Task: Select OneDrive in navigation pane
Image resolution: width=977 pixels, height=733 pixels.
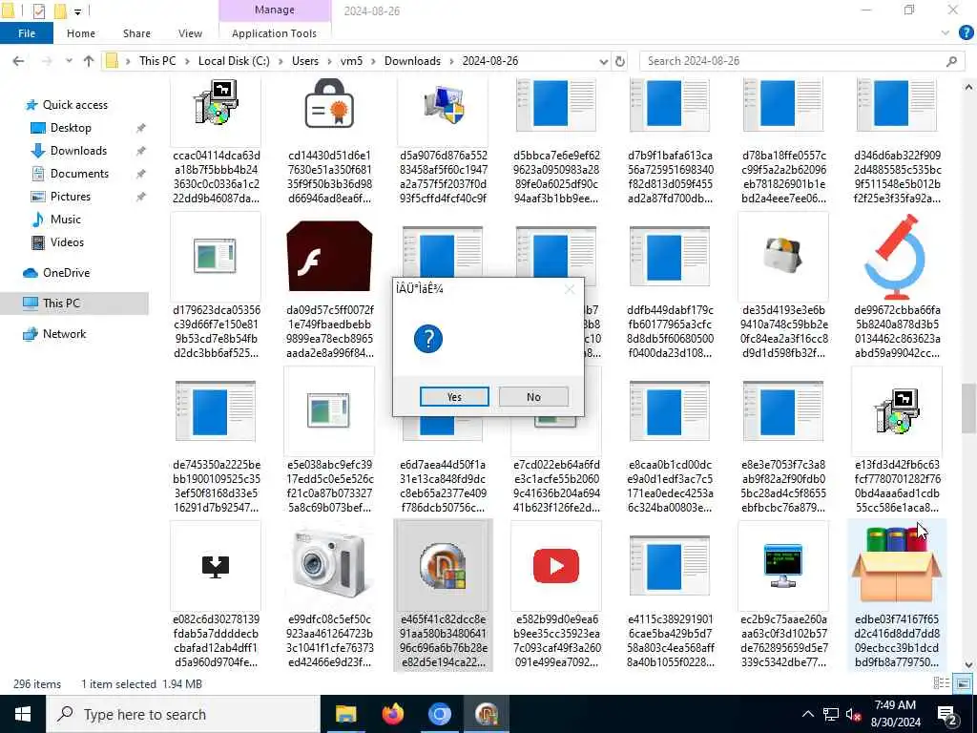Action: pos(66,273)
